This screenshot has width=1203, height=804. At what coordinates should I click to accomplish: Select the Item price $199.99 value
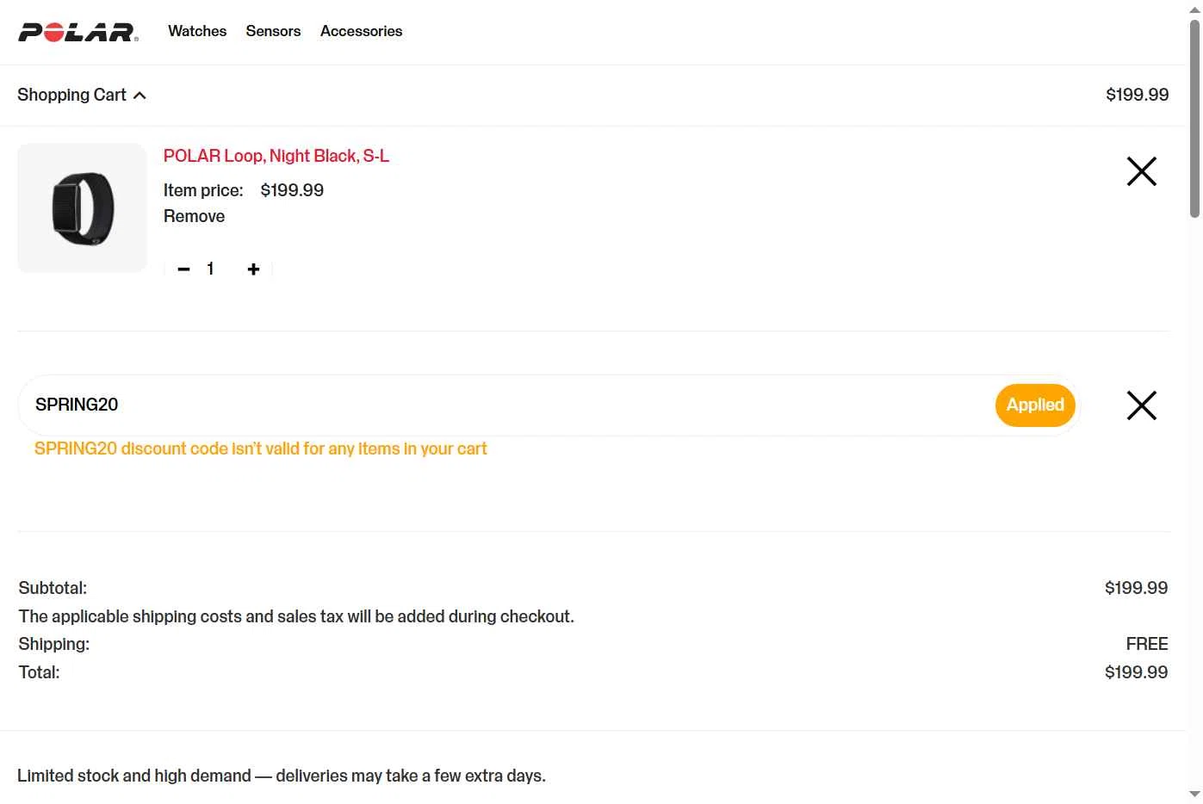pos(292,190)
